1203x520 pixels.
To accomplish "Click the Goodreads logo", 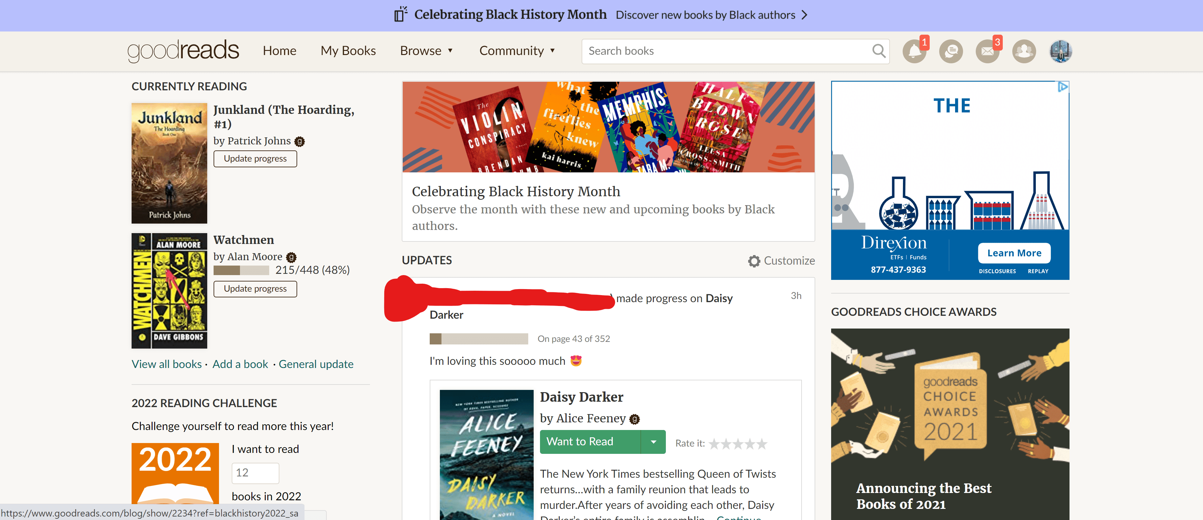I will tap(183, 51).
